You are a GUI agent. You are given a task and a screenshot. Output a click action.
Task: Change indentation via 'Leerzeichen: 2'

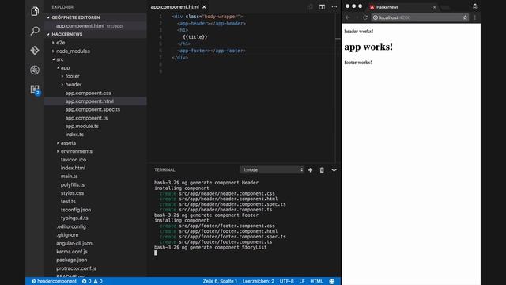click(x=259, y=281)
